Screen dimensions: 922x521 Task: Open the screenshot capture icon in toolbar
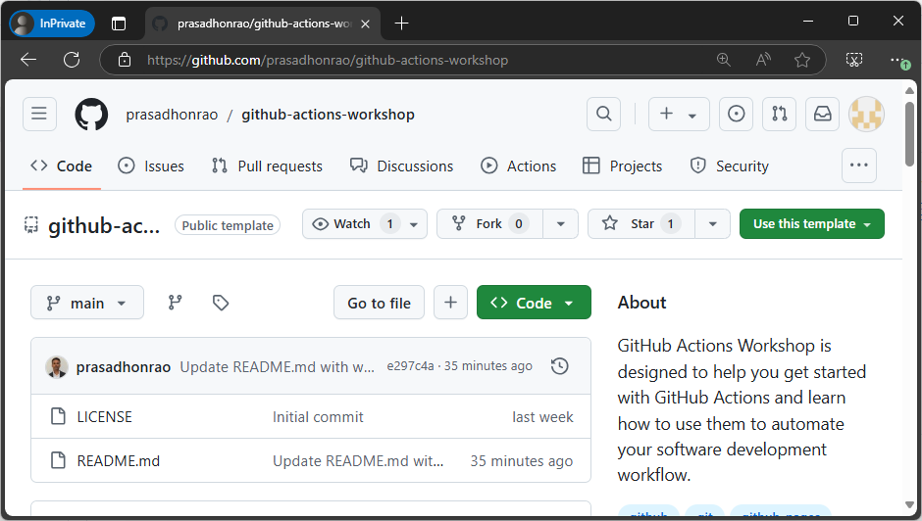click(x=854, y=60)
